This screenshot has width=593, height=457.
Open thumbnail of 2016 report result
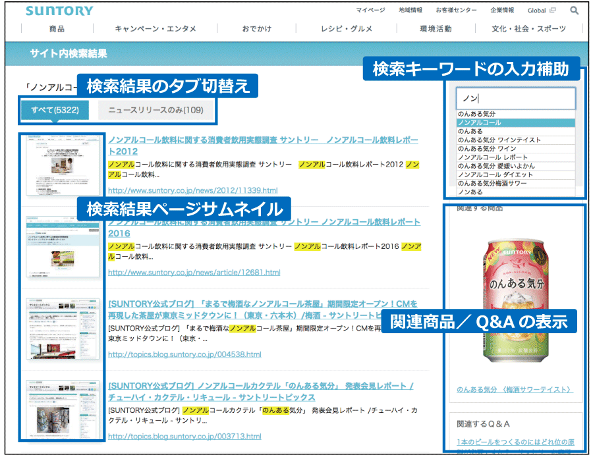coord(63,246)
